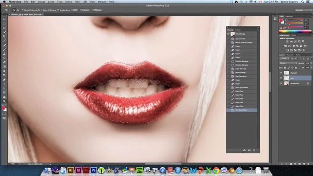Viewport: 313px width, 176px height.
Task: Select the Hand tool
Action: pyautogui.click(x=4, y=97)
